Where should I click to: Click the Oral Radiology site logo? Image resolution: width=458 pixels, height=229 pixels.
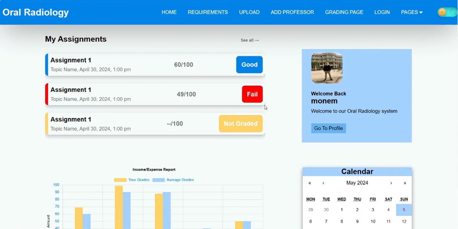pos(36,12)
